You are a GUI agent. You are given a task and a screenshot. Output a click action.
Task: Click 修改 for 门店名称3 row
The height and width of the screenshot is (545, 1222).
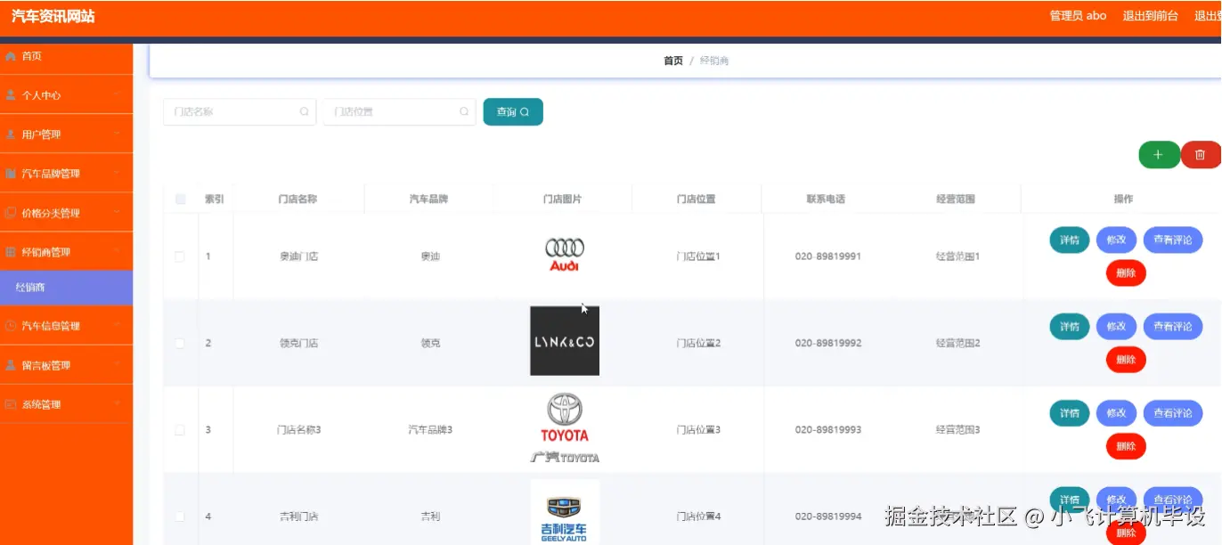1116,413
